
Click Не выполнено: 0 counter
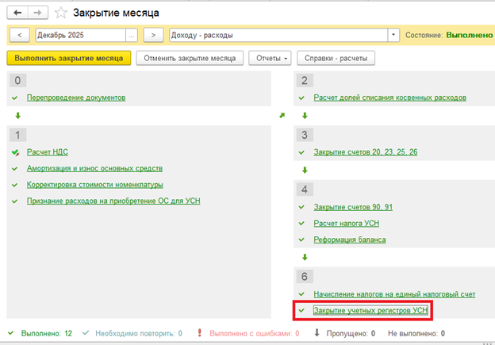pyautogui.click(x=416, y=334)
